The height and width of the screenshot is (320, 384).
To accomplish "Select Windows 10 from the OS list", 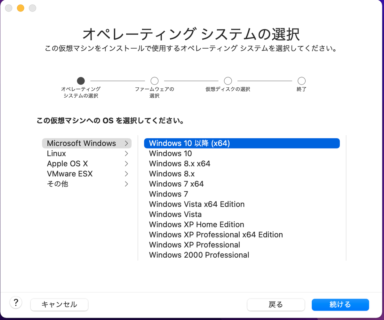I will click(170, 154).
